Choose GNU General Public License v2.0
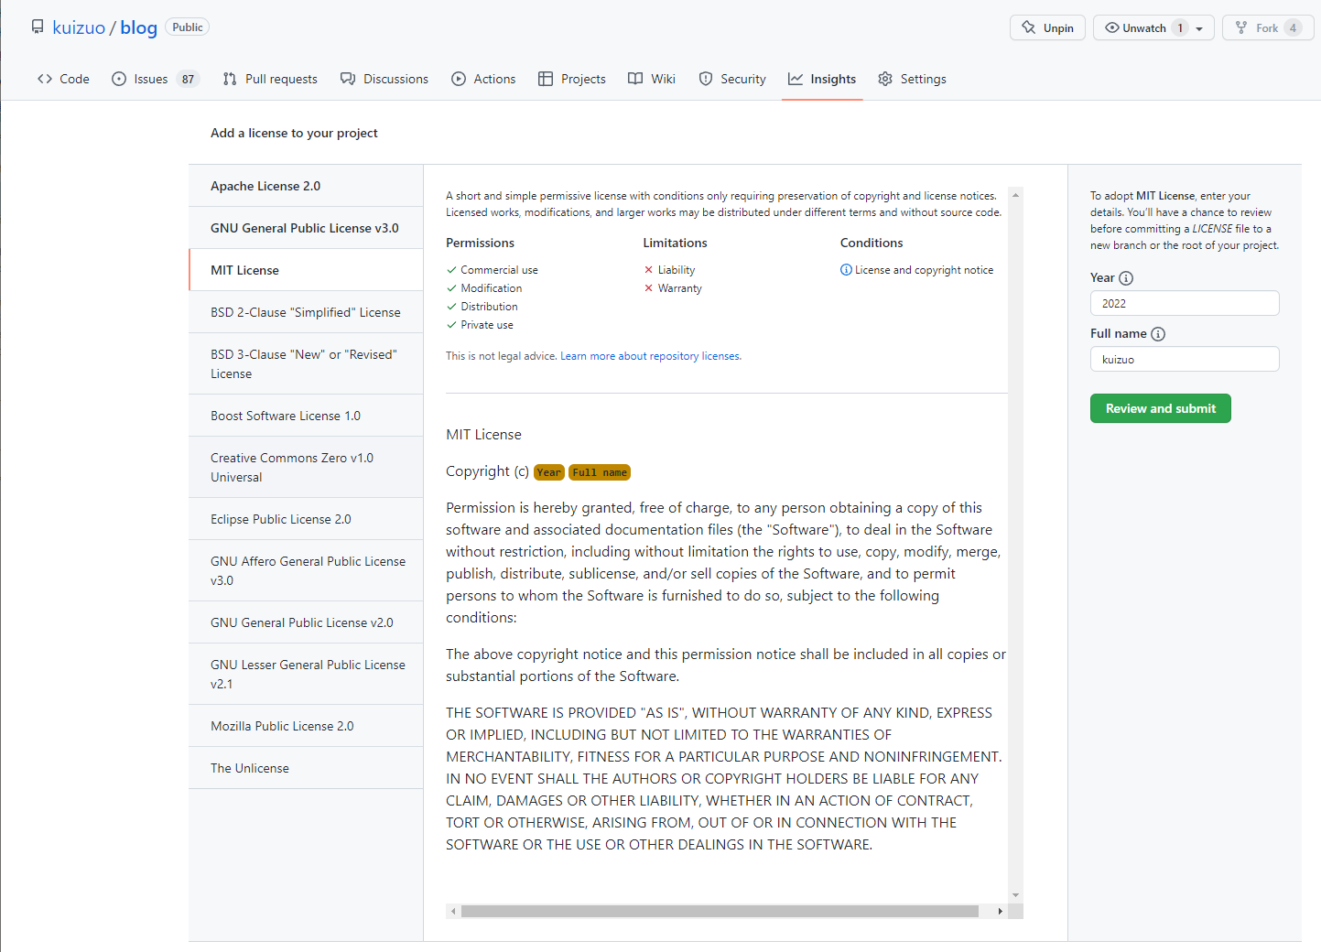Viewport: 1321px width, 952px height. coord(306,622)
